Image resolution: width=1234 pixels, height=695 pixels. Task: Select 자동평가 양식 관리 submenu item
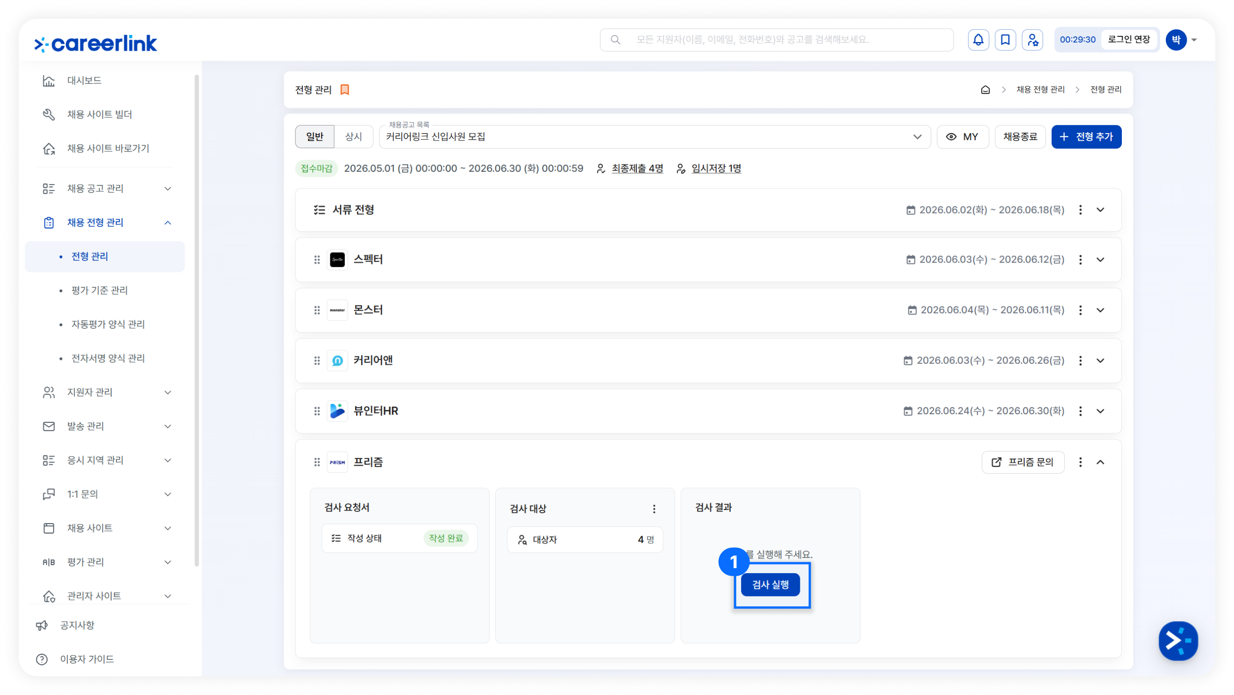click(108, 324)
